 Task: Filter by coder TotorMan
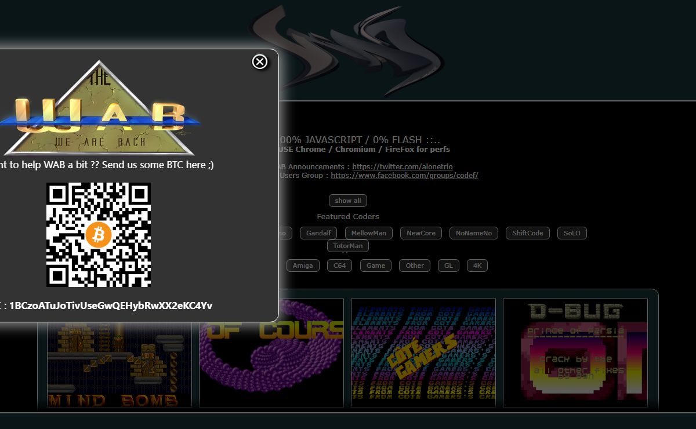[348, 246]
